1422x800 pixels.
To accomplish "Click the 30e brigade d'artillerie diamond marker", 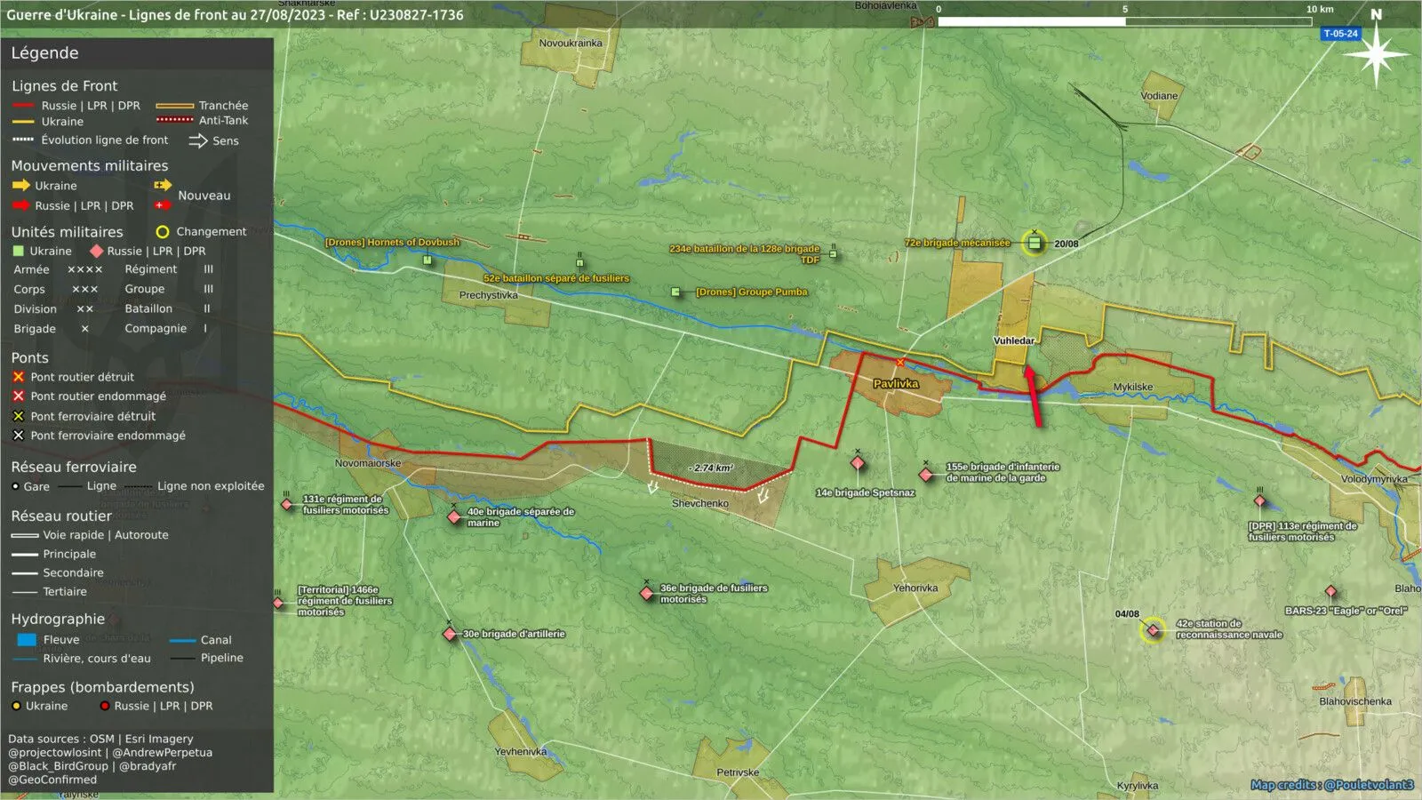I will coord(450,634).
